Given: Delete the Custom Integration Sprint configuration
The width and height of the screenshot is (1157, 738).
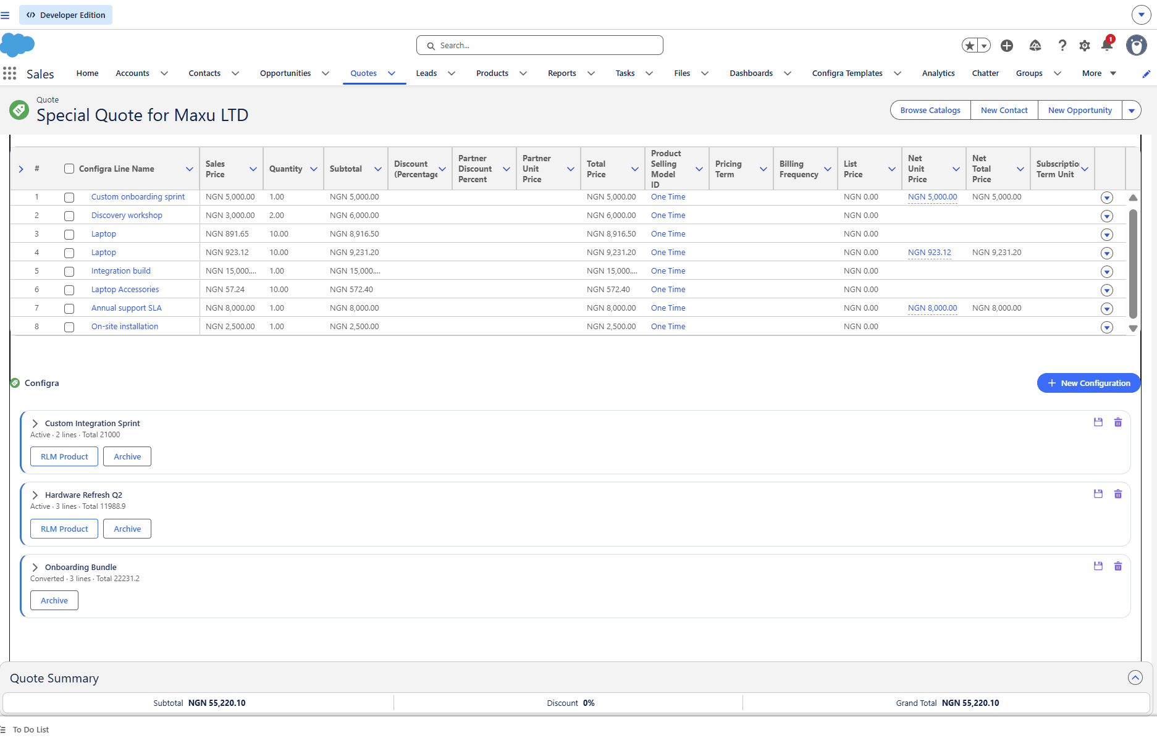Looking at the screenshot, I should [x=1118, y=422].
